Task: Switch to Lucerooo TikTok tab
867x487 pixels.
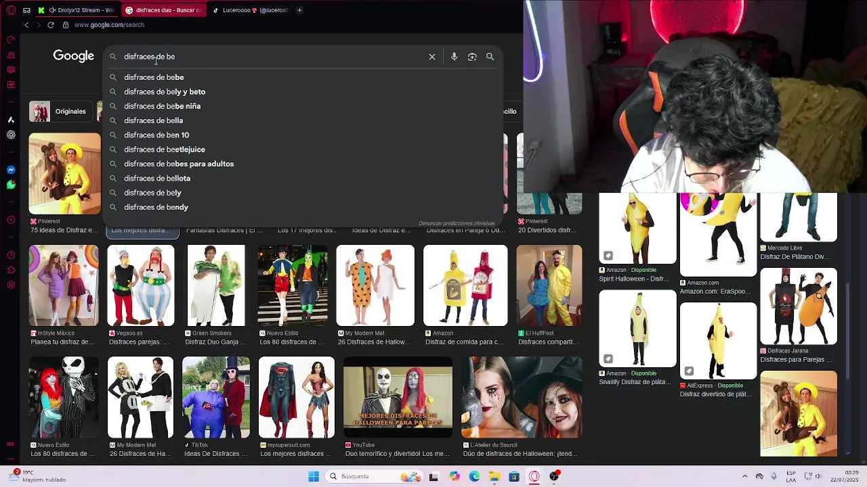Action: 249,10
